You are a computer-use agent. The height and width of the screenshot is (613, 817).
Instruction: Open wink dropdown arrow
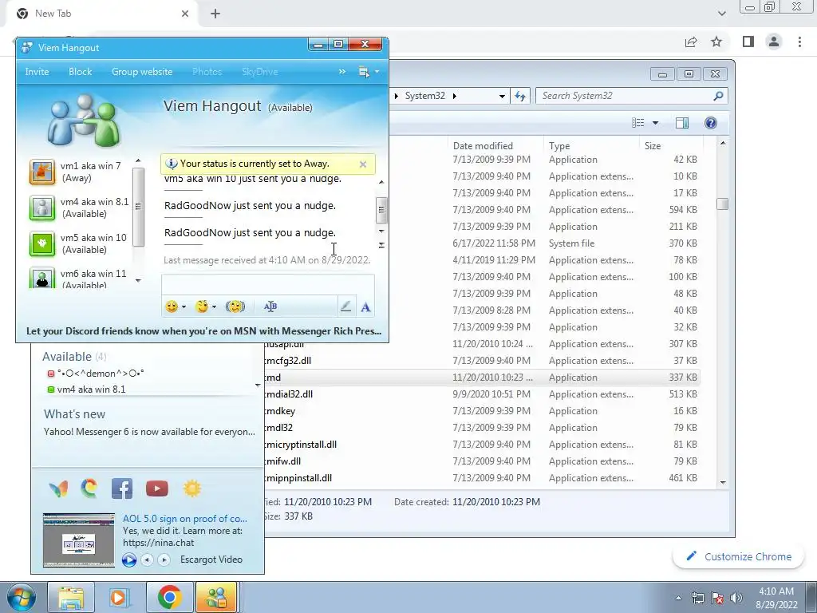(x=214, y=307)
